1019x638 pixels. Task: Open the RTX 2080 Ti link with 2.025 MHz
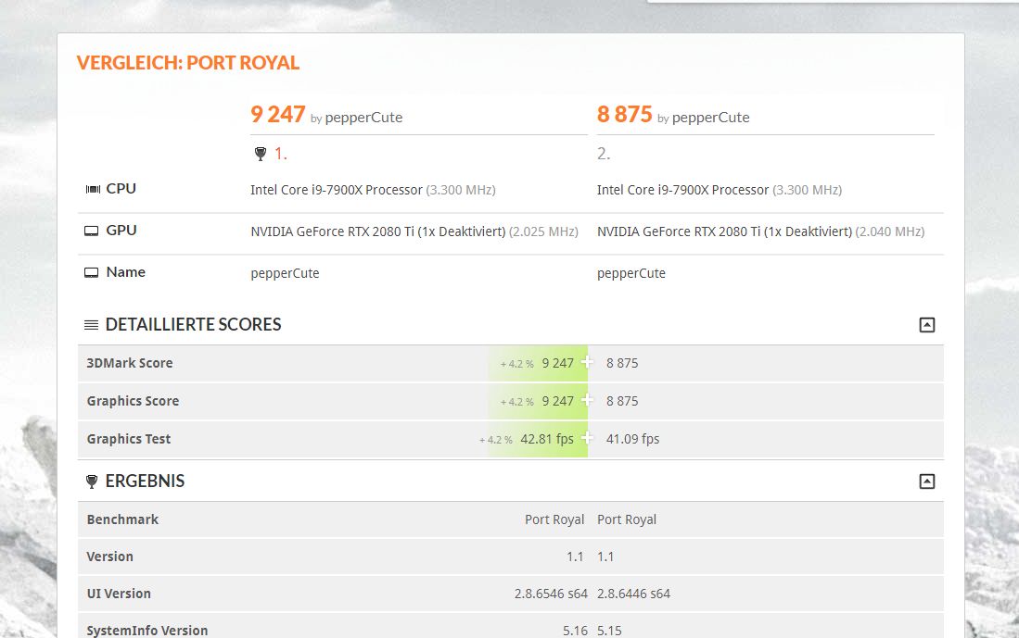[x=378, y=231]
